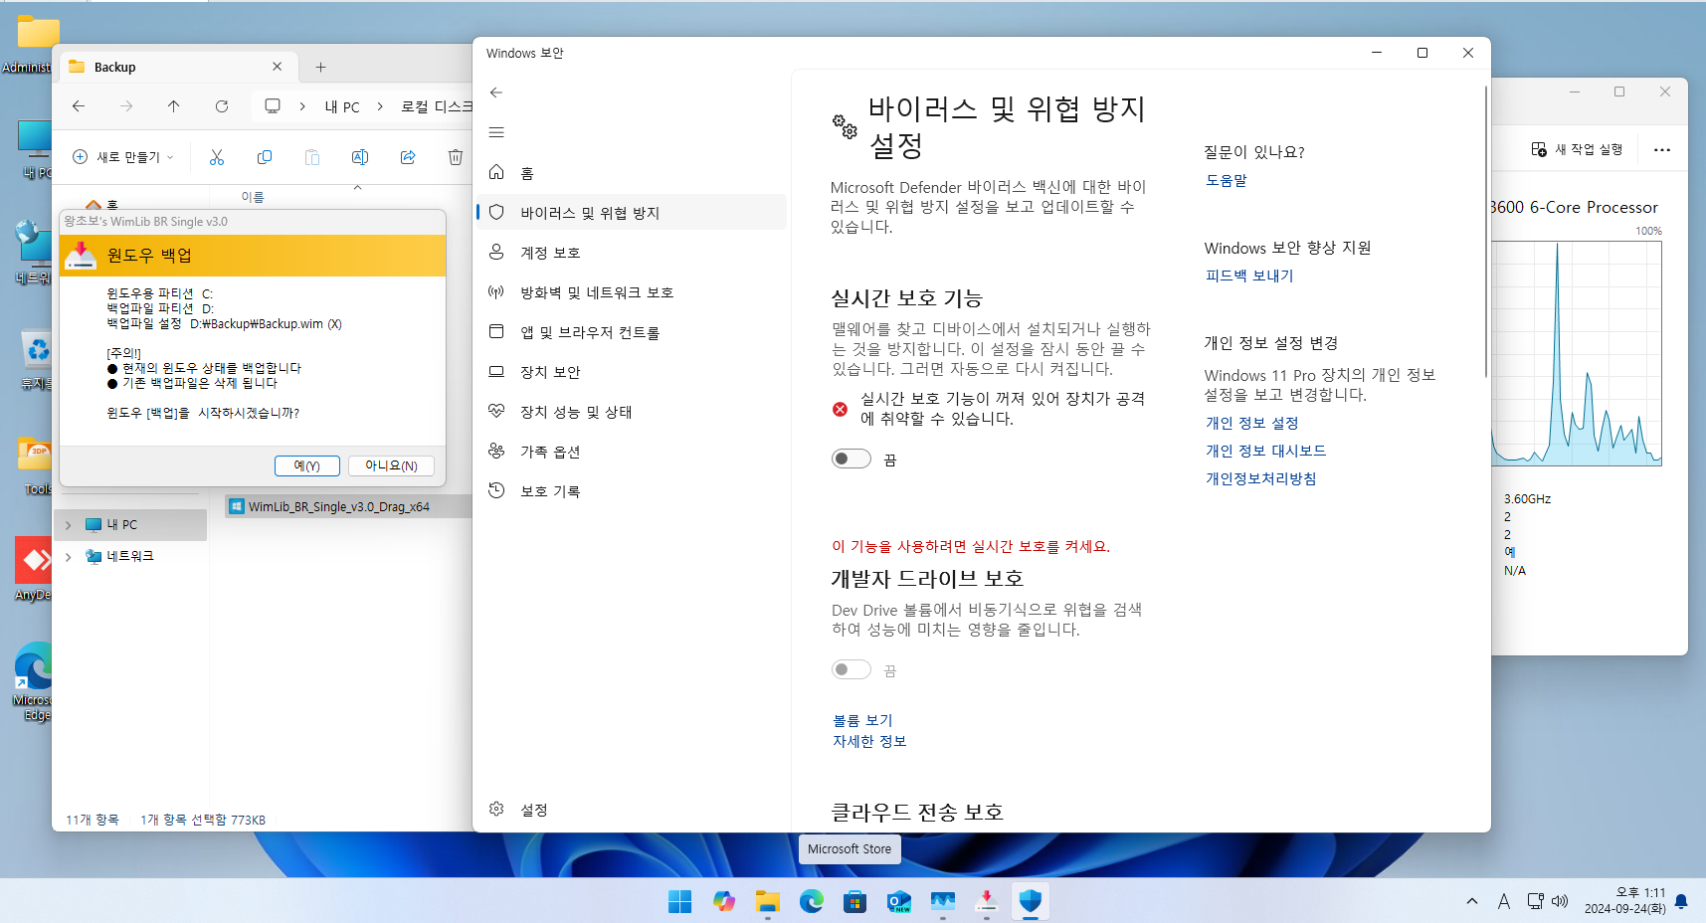Click the 장치 성능 및 상태 heart icon
The width and height of the screenshot is (1706, 923).
[x=496, y=411]
